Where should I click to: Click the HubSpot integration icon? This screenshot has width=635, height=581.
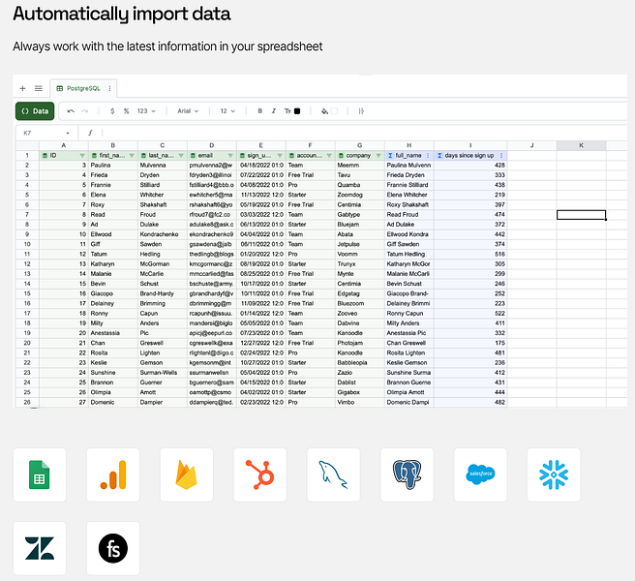click(x=260, y=474)
